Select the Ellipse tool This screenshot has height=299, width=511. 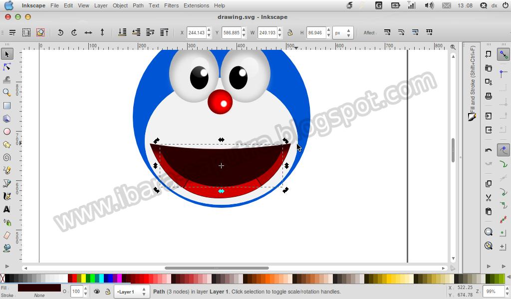coord(7,132)
